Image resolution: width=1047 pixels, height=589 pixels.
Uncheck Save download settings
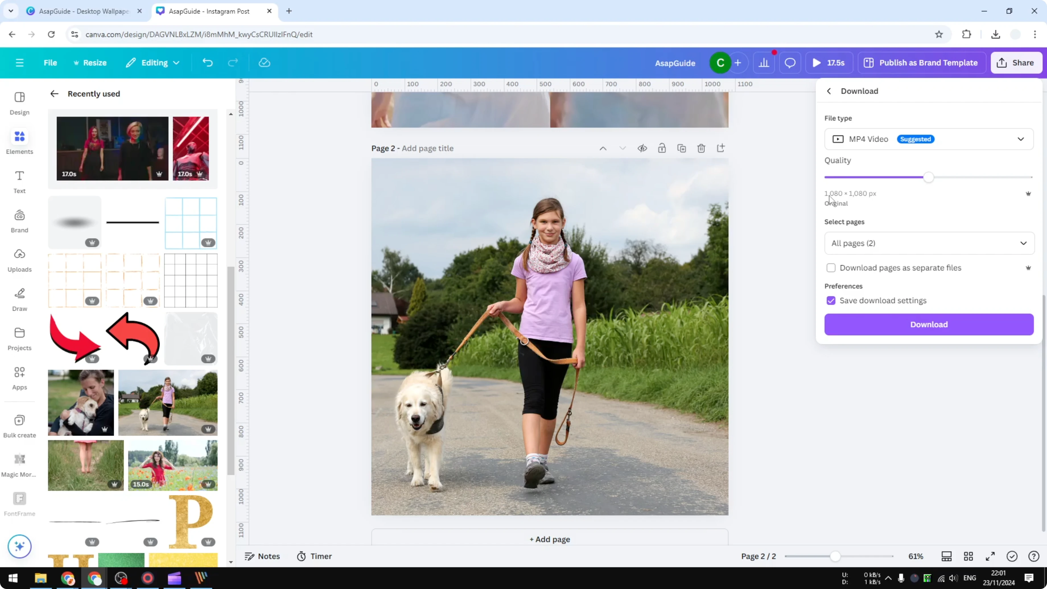pos(831,300)
